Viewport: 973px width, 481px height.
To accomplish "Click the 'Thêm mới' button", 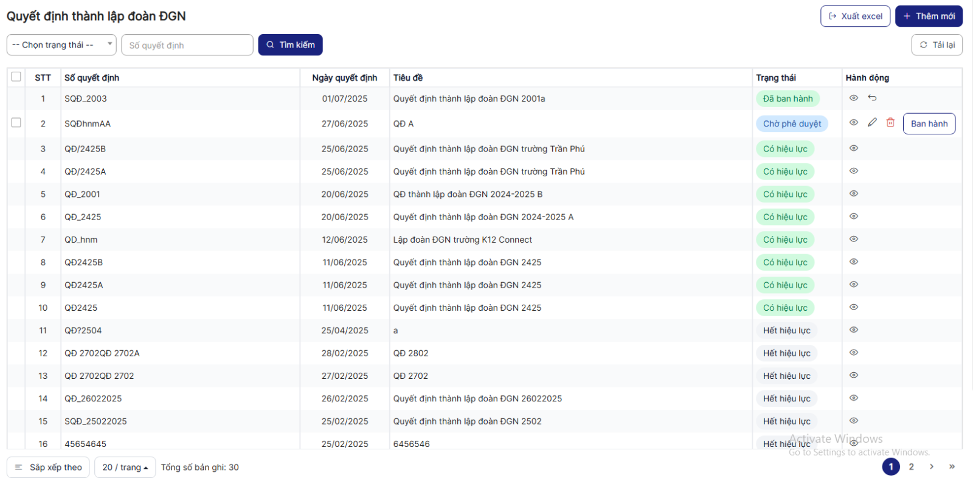I will pos(929,16).
